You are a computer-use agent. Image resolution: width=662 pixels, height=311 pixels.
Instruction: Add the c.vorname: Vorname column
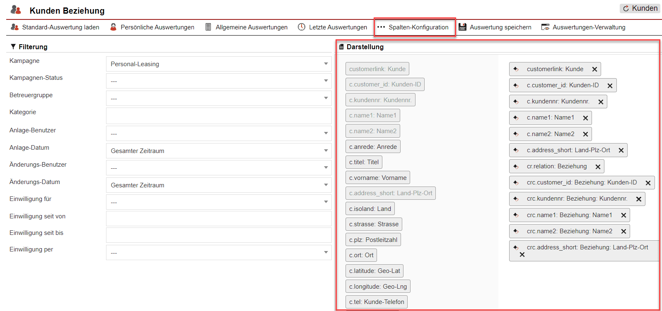(x=377, y=178)
